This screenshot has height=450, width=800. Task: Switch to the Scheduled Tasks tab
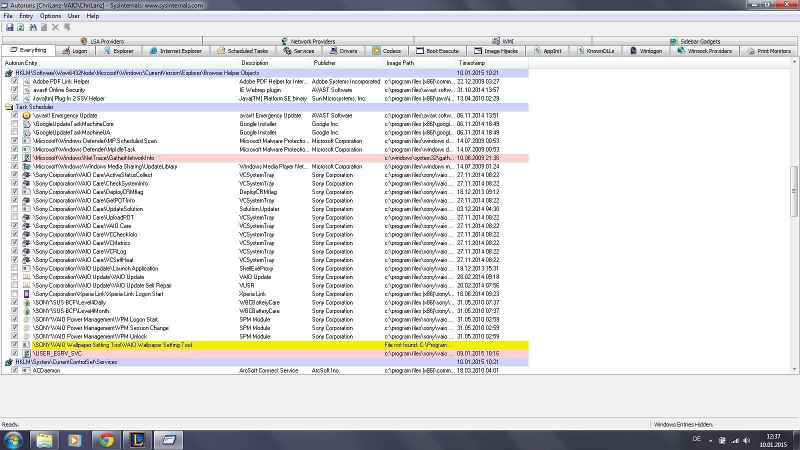(x=242, y=51)
